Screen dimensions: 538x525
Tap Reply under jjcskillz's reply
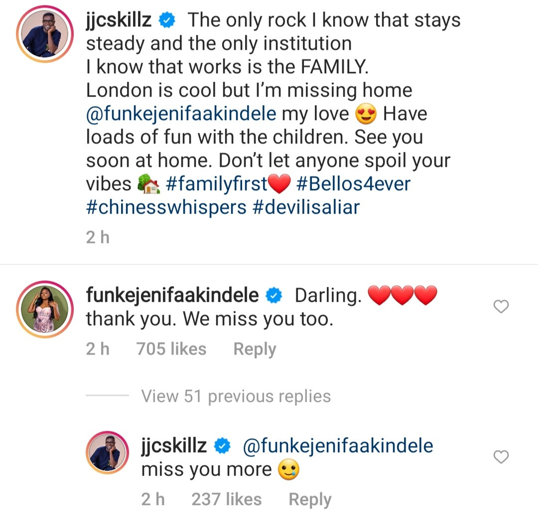[x=310, y=499]
